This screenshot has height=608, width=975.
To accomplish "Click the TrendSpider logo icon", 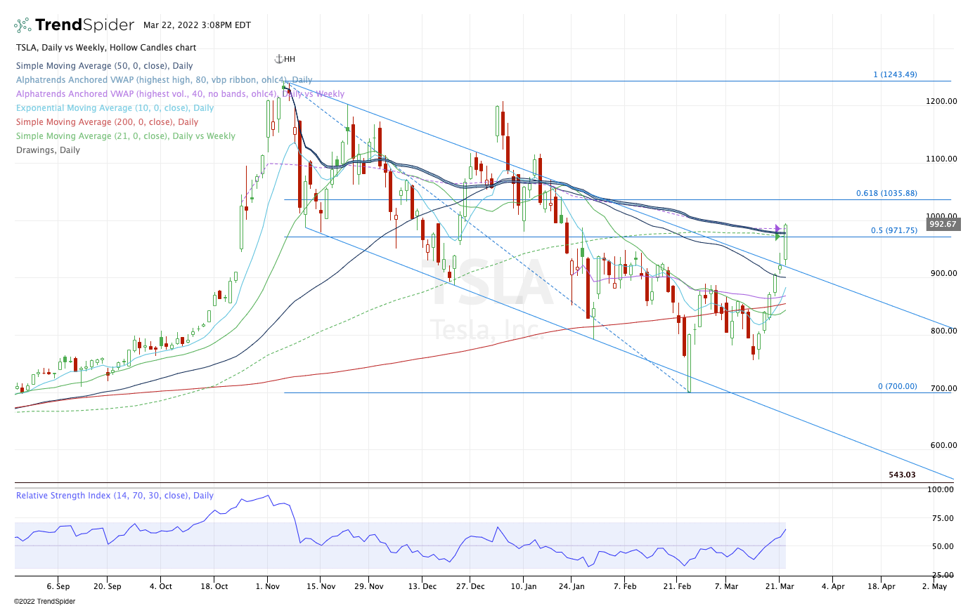I will 22,25.
